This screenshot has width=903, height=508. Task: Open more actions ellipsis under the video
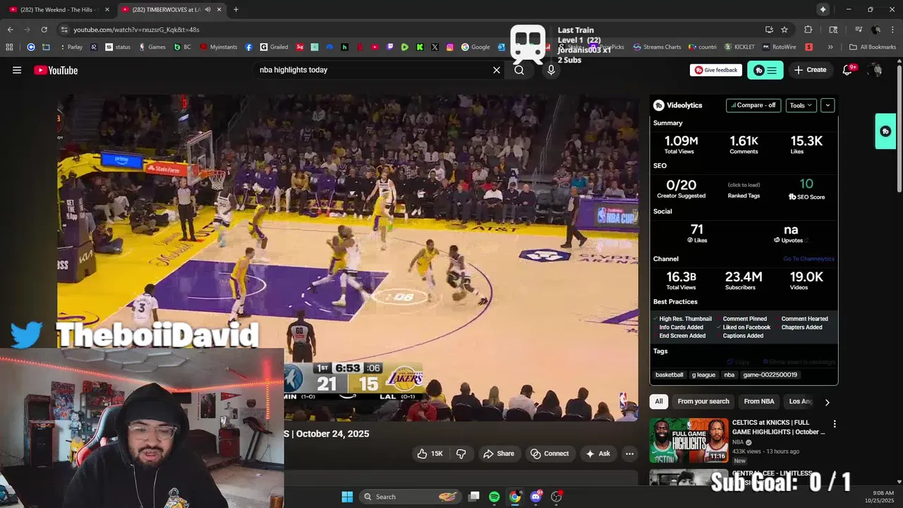(x=630, y=454)
